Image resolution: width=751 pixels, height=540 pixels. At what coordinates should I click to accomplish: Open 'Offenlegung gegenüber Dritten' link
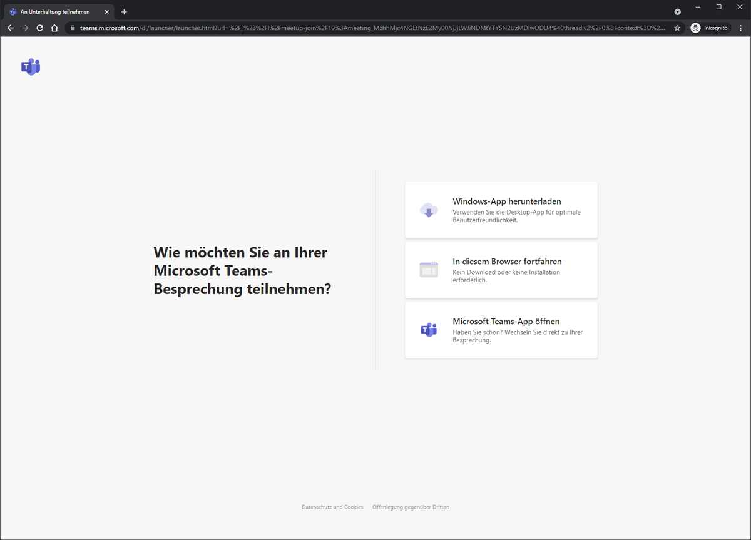(x=411, y=507)
